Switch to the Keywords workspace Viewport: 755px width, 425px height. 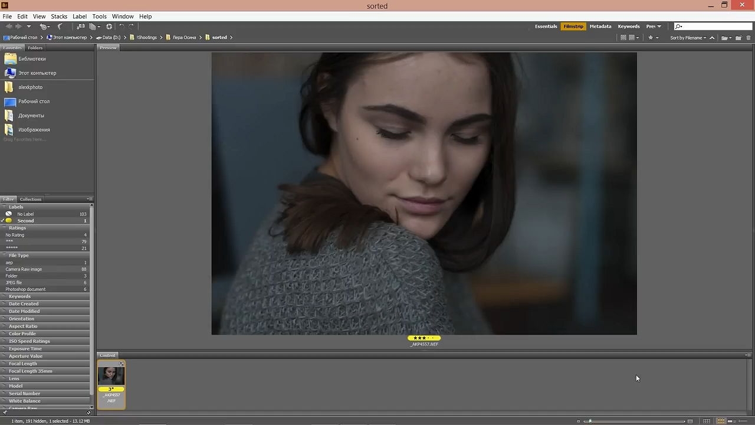pos(629,27)
